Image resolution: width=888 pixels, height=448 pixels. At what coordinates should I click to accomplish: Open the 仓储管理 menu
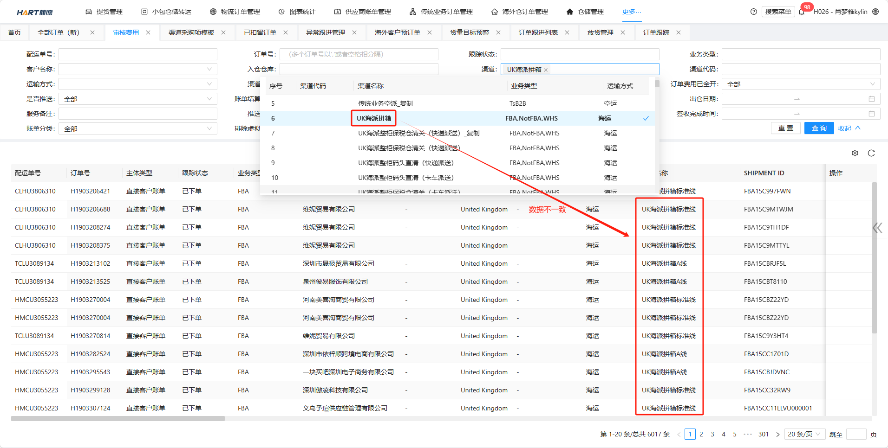point(585,12)
